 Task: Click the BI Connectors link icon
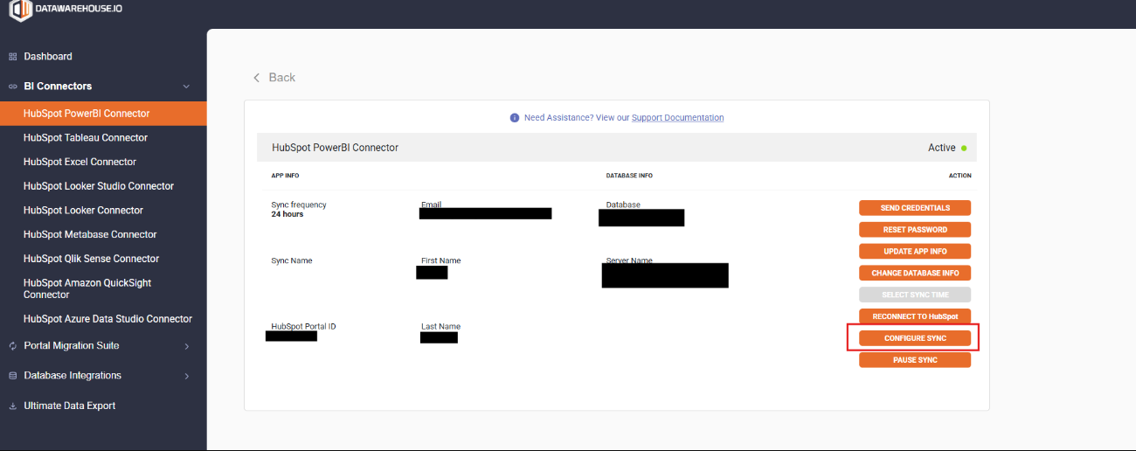(12, 87)
